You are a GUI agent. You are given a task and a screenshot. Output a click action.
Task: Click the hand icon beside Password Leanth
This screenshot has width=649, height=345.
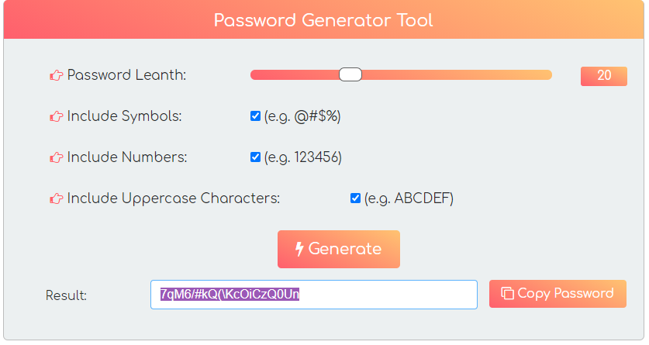click(x=57, y=75)
